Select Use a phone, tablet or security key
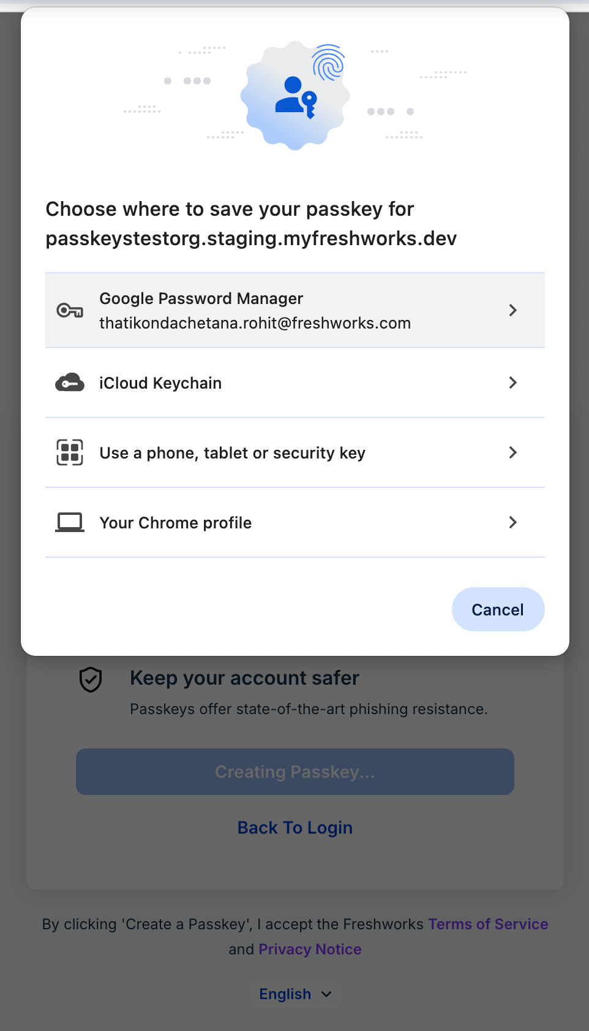Image resolution: width=589 pixels, height=1031 pixels. (295, 453)
